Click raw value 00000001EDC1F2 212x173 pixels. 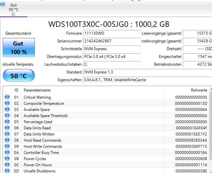pyautogui.click(x=191, y=134)
